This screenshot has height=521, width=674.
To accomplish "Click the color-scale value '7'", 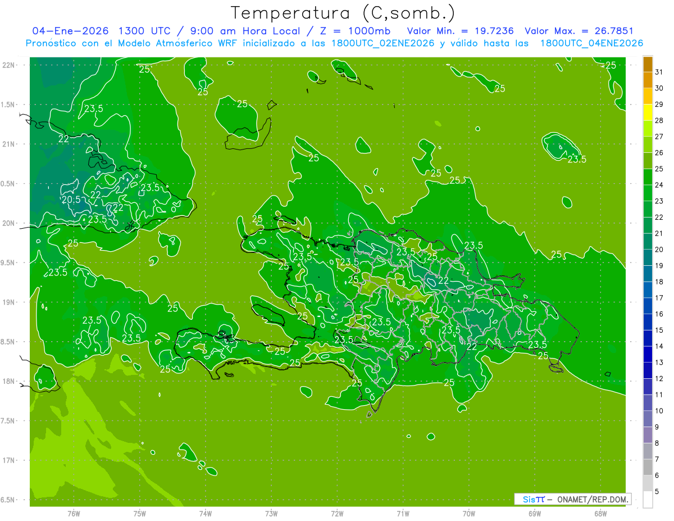I will 658,459.
